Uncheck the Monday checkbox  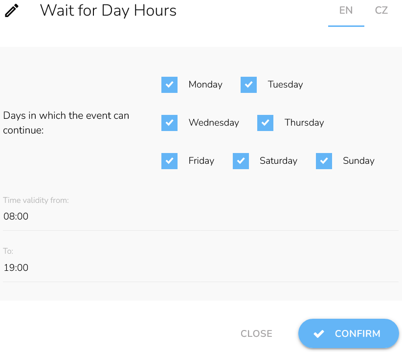[169, 85]
